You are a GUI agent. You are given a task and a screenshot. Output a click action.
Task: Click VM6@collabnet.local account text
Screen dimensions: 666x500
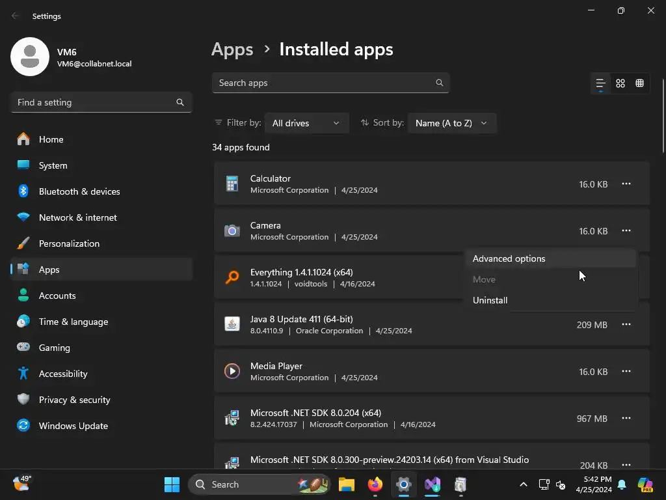[94, 64]
